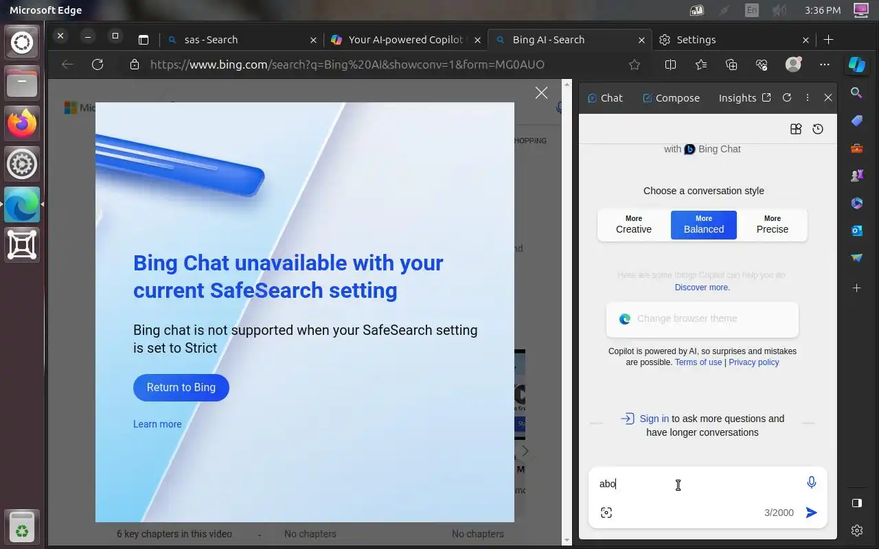Switch to the Compose tab

coord(671,98)
